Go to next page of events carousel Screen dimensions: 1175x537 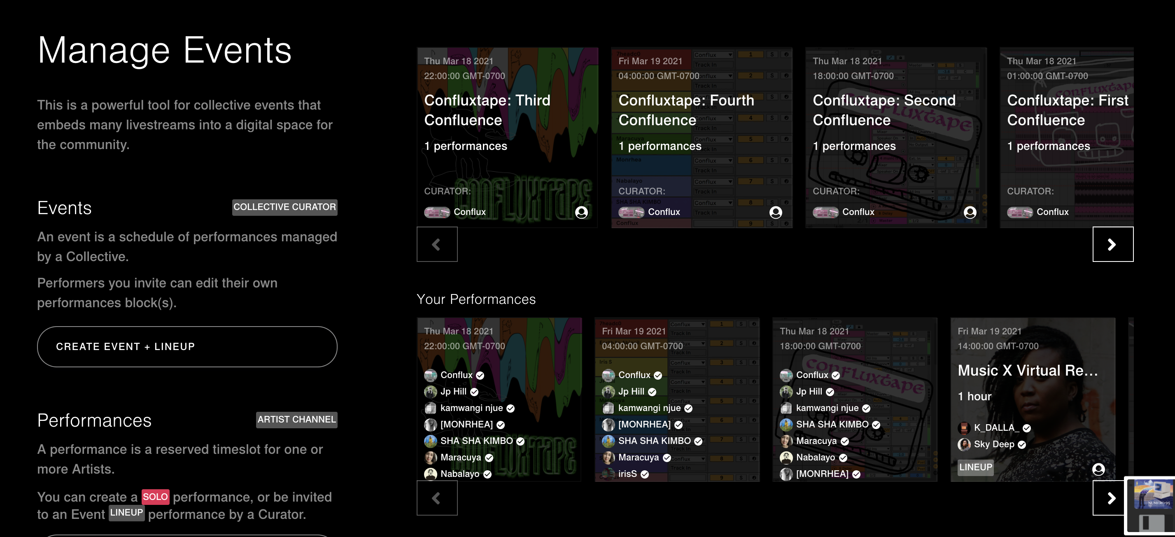(1112, 245)
